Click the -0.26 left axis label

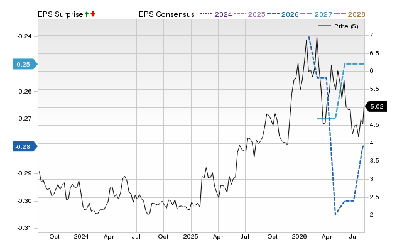coord(24,91)
